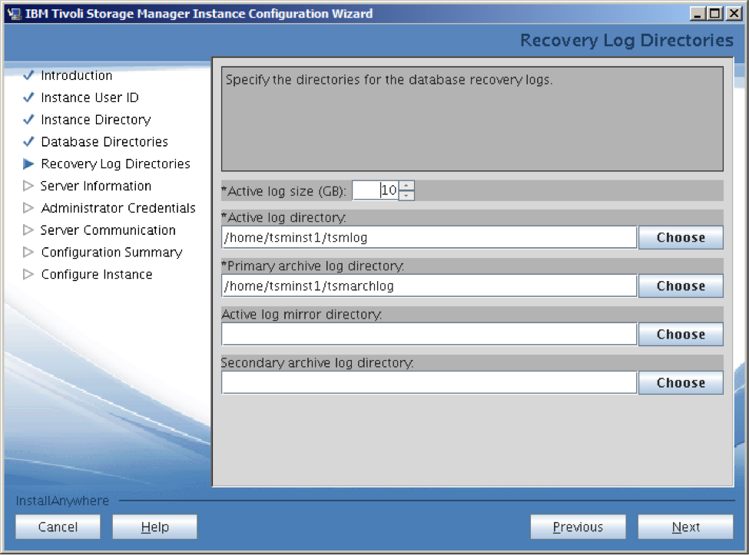Viewport: 749px width, 555px height.
Task: Go back with the Previous button
Action: point(578,527)
